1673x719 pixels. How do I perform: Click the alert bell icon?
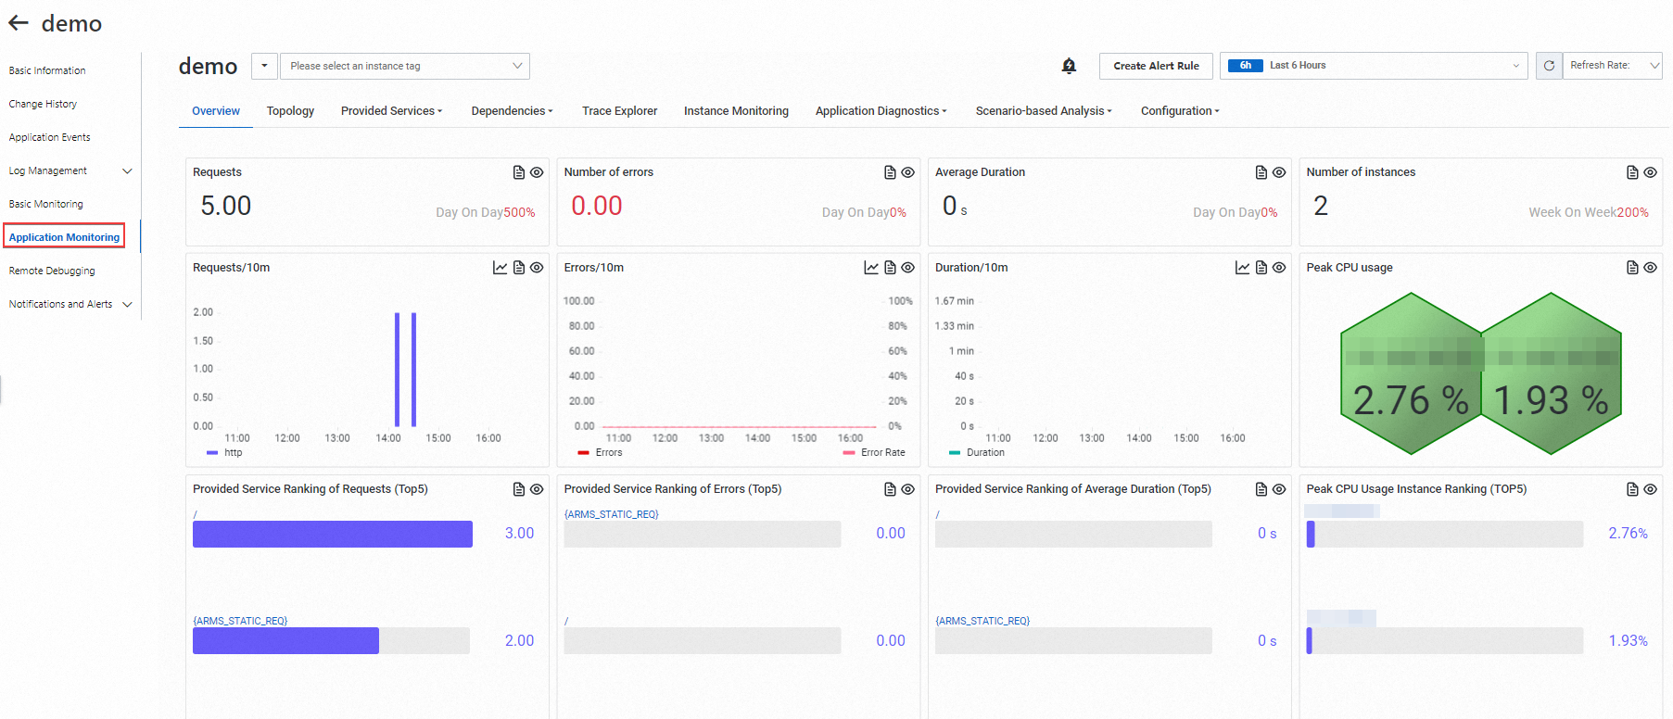(1069, 66)
